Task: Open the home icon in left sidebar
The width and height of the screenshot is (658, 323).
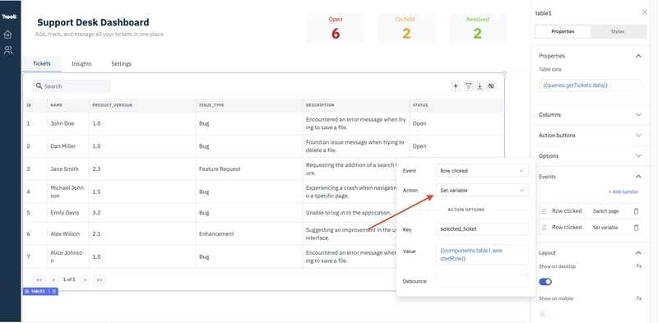Action: pyautogui.click(x=7, y=35)
